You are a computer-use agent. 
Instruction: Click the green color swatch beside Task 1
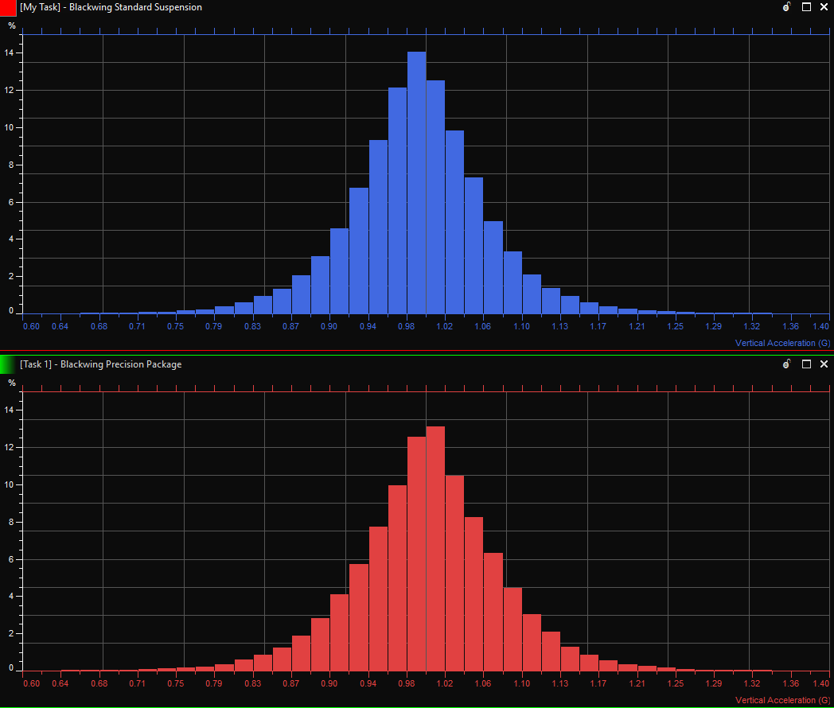(x=8, y=364)
